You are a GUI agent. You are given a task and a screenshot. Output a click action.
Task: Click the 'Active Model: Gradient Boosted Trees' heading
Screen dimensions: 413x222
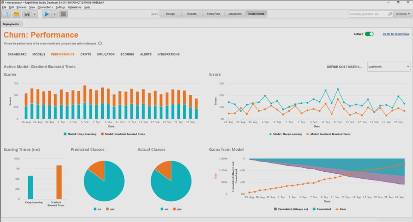40,67
